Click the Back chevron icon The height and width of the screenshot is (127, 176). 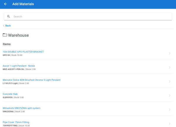[4, 26]
